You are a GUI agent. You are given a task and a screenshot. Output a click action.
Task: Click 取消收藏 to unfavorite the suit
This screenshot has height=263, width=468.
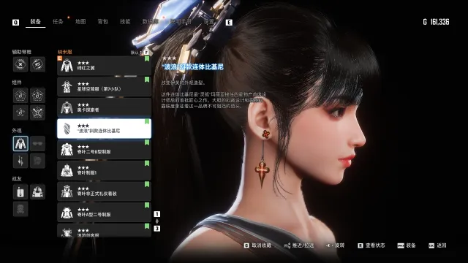coord(257,245)
